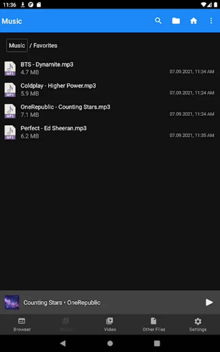Open the three-dot overflow menu
Screen dimensions: 220x352
[x=211, y=21]
